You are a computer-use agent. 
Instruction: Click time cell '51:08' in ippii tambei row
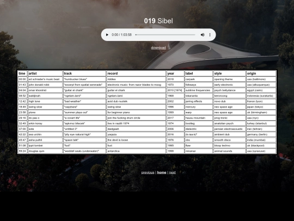(x=22, y=146)
